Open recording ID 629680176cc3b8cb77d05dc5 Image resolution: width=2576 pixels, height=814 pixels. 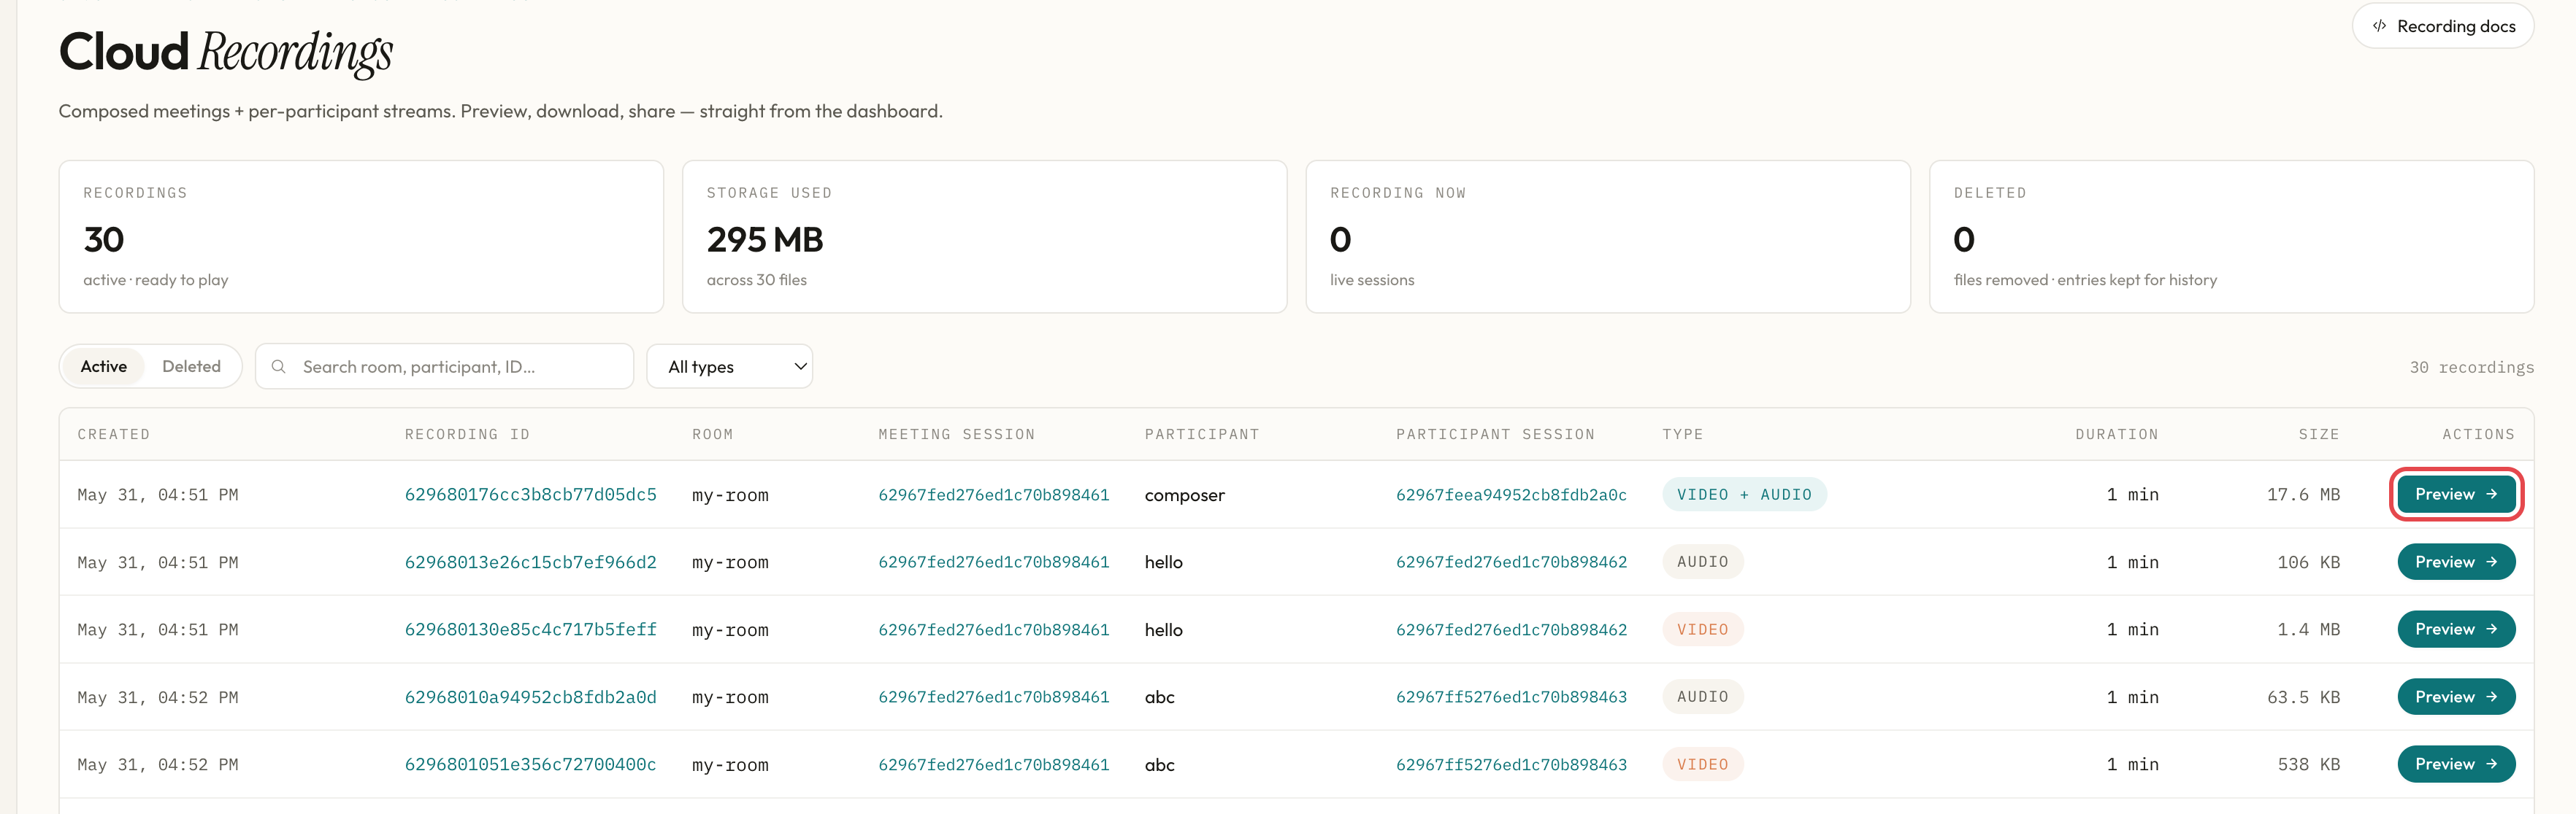(x=530, y=495)
